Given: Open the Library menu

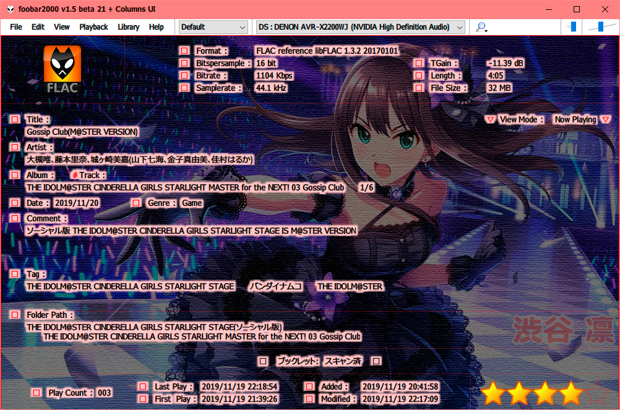Looking at the screenshot, I should tap(129, 27).
